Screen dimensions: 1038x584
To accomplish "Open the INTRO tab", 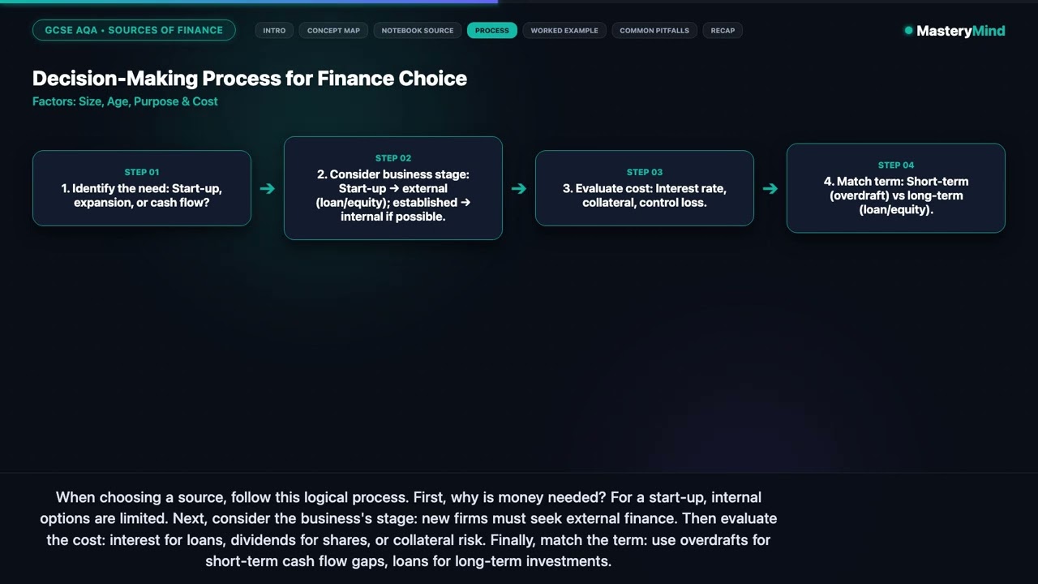I will pyautogui.click(x=274, y=30).
